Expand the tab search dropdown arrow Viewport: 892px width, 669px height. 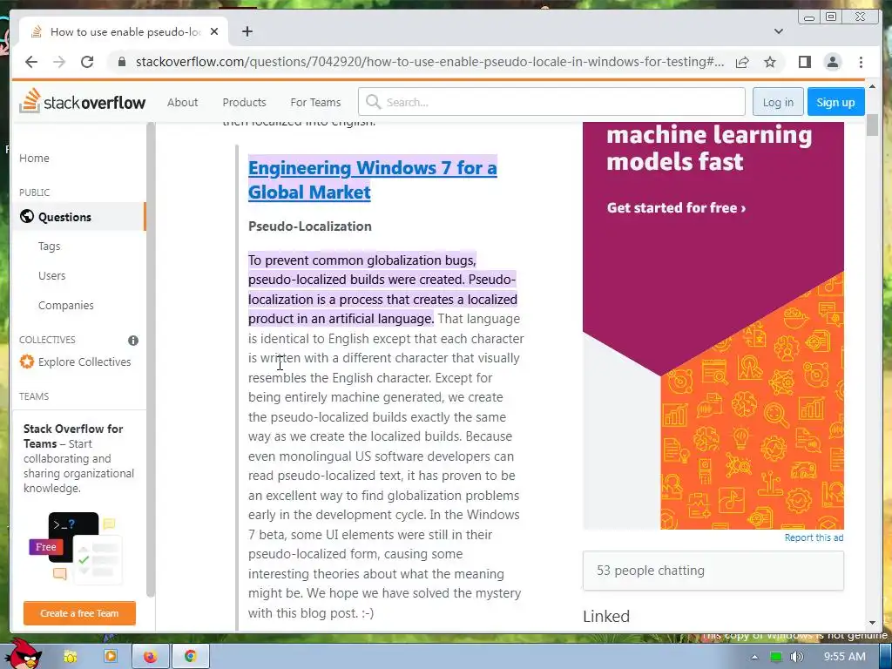[779, 31]
